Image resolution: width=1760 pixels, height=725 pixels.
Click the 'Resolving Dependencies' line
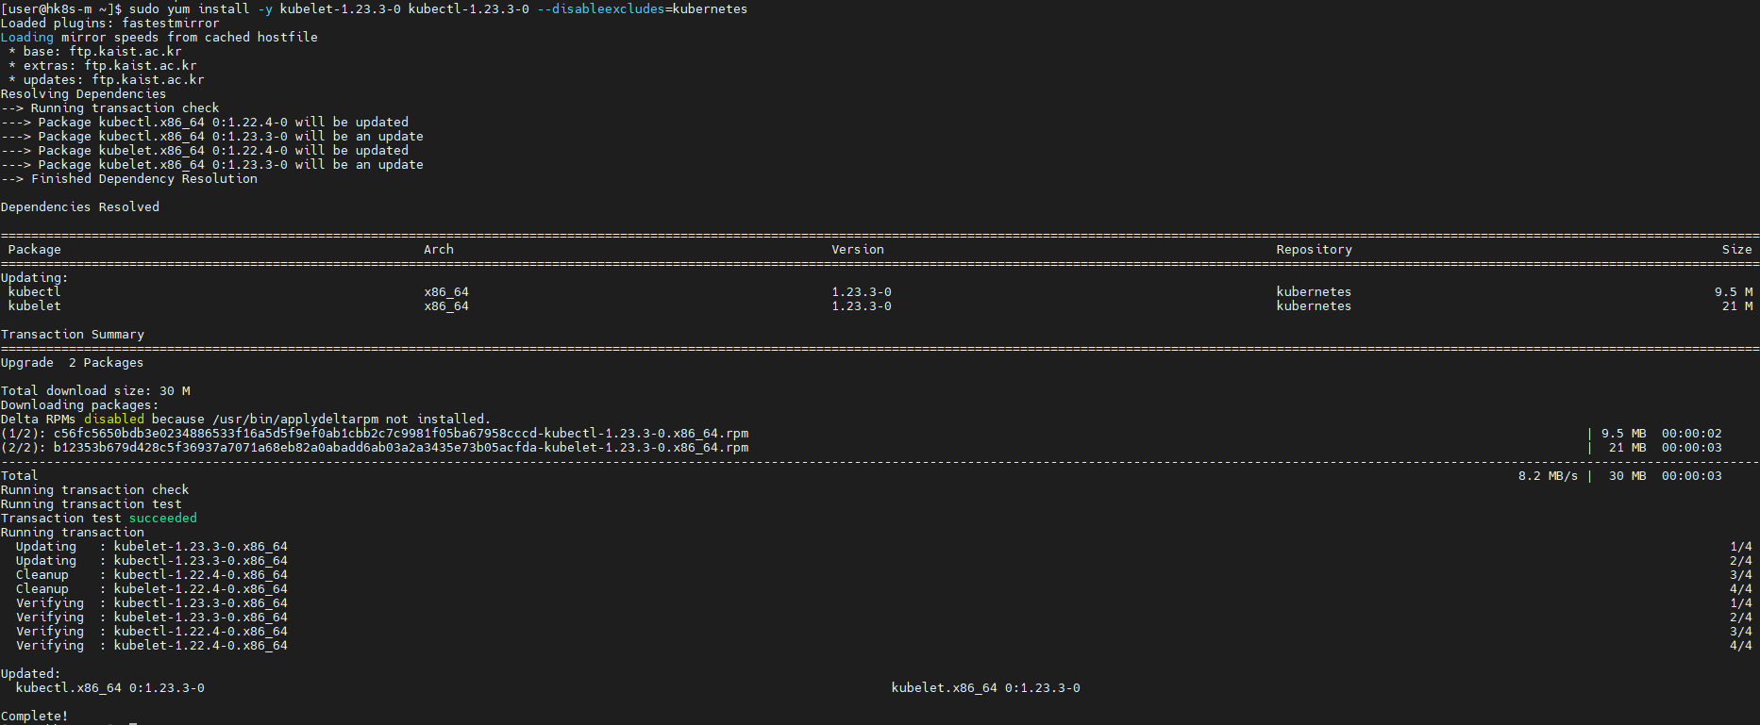click(84, 94)
